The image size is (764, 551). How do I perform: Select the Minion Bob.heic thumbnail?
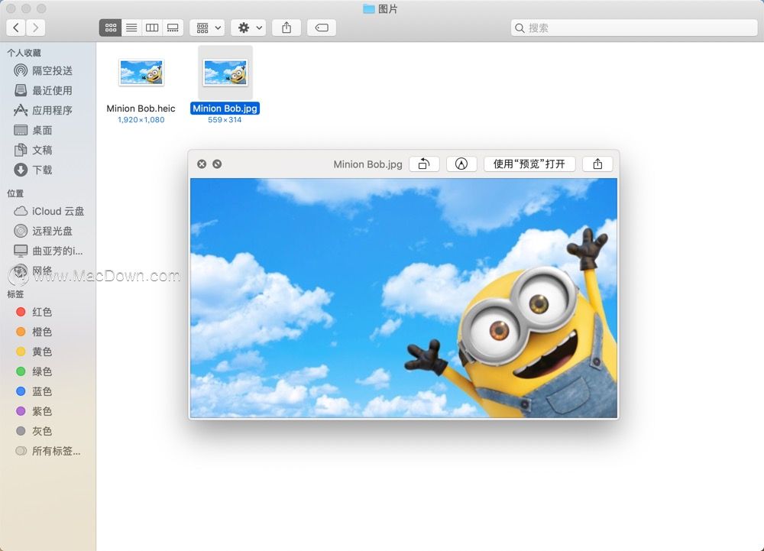click(141, 73)
